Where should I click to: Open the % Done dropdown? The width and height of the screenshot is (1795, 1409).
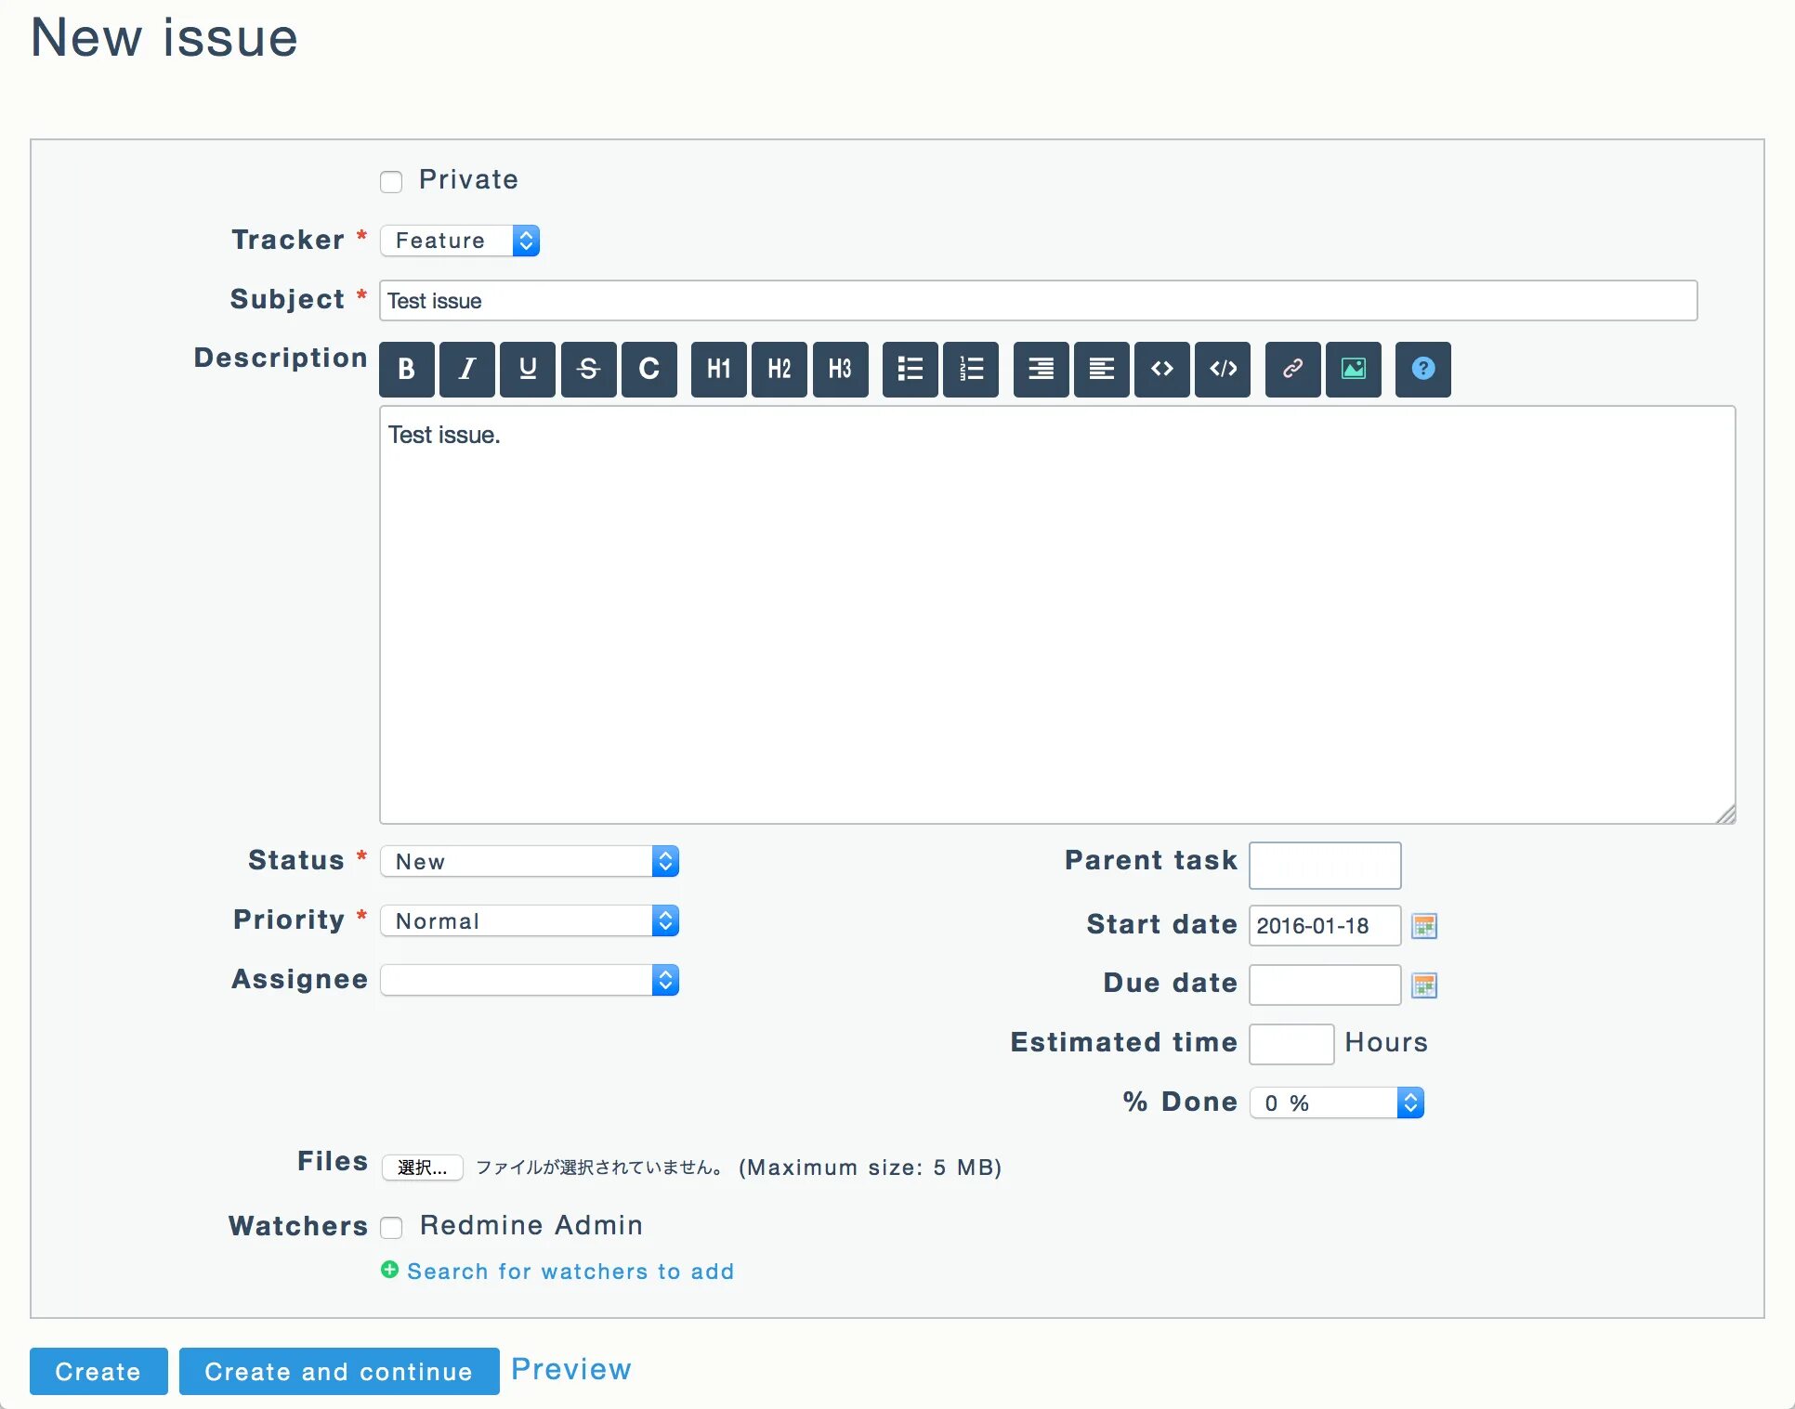click(x=1336, y=1102)
